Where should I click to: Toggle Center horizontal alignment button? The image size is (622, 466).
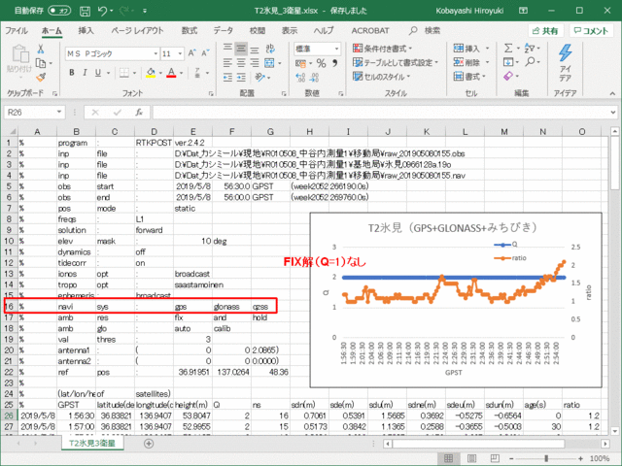click(x=241, y=63)
